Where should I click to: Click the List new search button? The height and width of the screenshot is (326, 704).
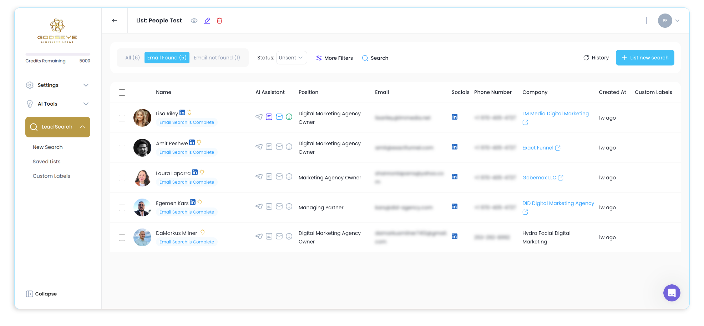pos(645,58)
